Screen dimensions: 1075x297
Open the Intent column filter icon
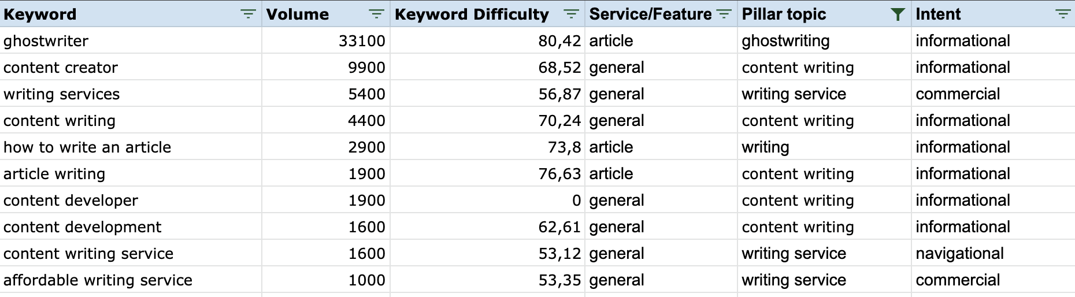tap(1062, 14)
